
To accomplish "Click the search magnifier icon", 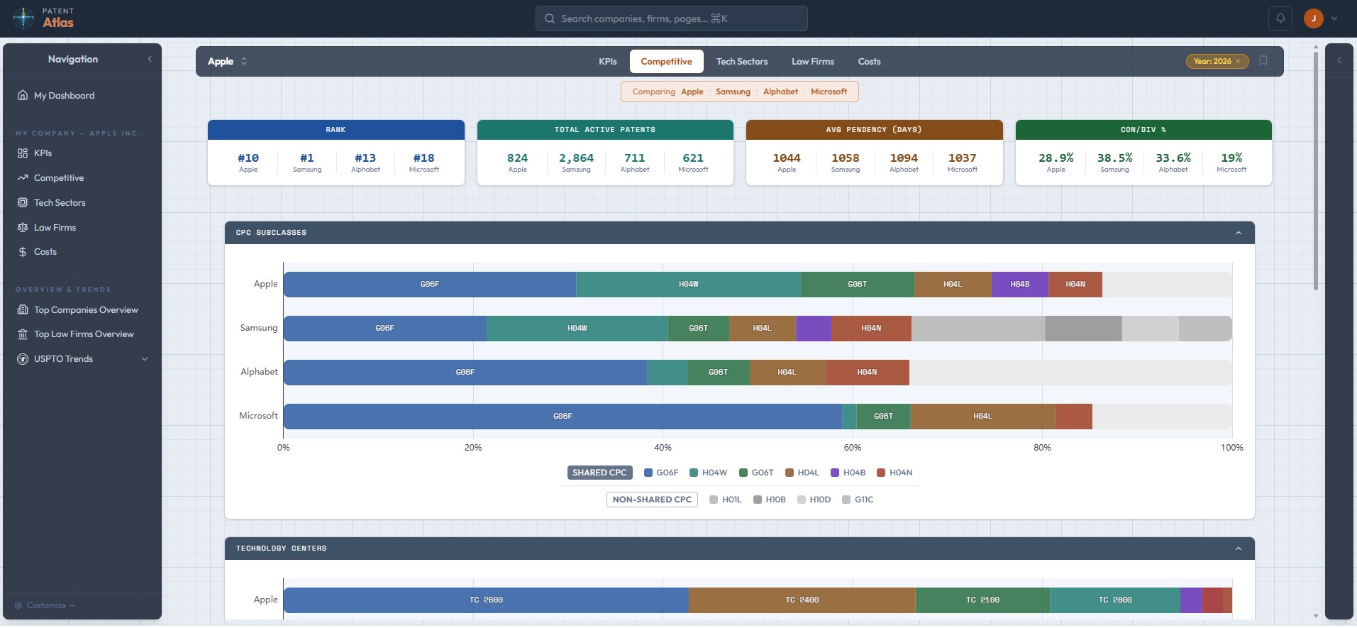I will (550, 18).
